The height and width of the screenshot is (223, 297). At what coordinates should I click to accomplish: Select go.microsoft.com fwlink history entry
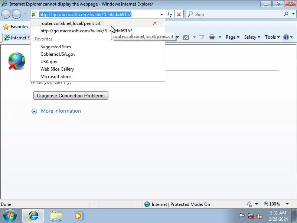pos(98,31)
